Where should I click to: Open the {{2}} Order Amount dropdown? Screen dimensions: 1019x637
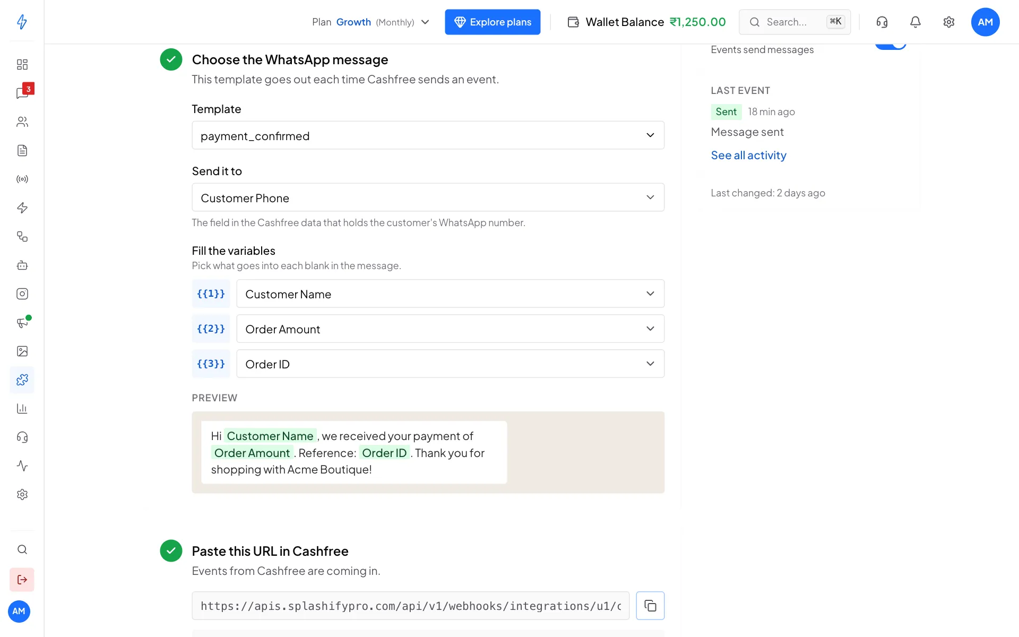(x=450, y=329)
